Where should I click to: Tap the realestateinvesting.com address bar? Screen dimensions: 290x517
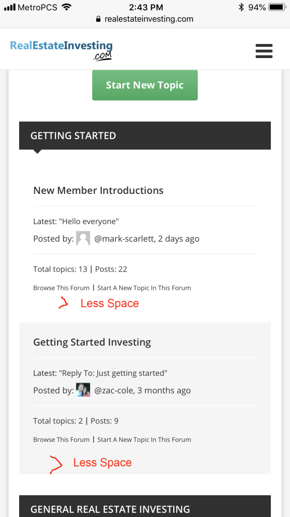(x=145, y=19)
